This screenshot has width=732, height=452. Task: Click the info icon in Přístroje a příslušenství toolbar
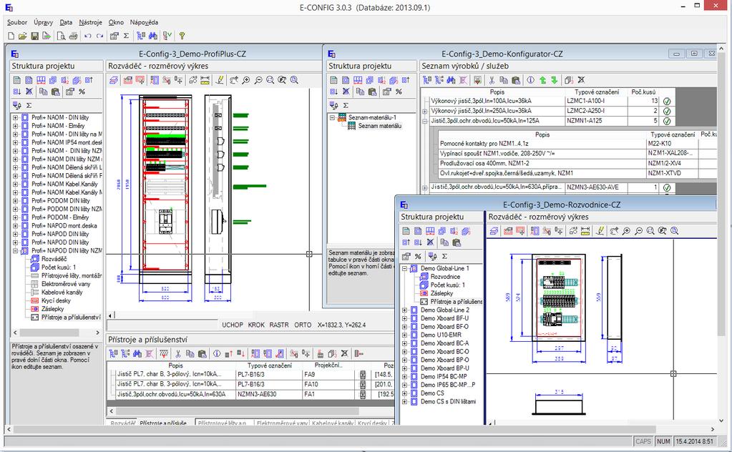point(217,353)
